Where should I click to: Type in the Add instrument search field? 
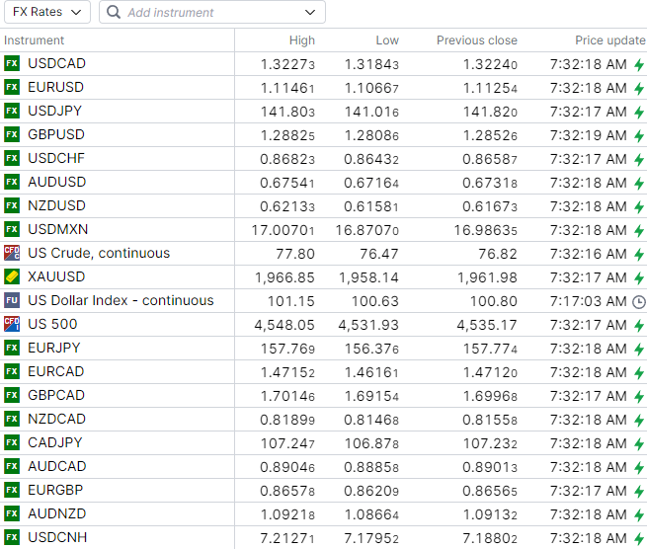(x=207, y=13)
